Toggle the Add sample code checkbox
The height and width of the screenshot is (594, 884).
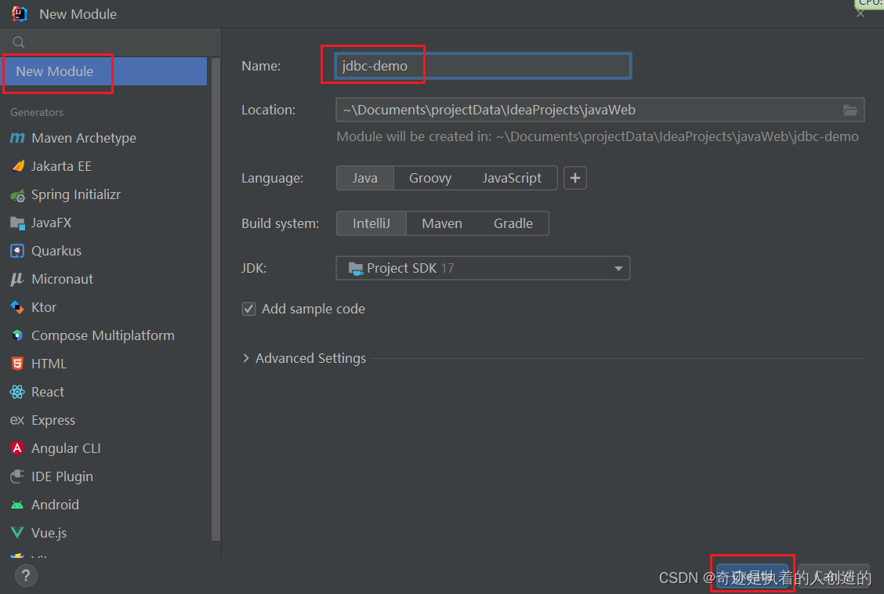click(x=248, y=309)
